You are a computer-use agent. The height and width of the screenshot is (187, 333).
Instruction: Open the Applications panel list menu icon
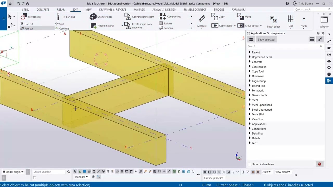312,39
